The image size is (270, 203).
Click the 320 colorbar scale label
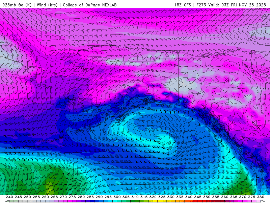[x=153, y=197]
